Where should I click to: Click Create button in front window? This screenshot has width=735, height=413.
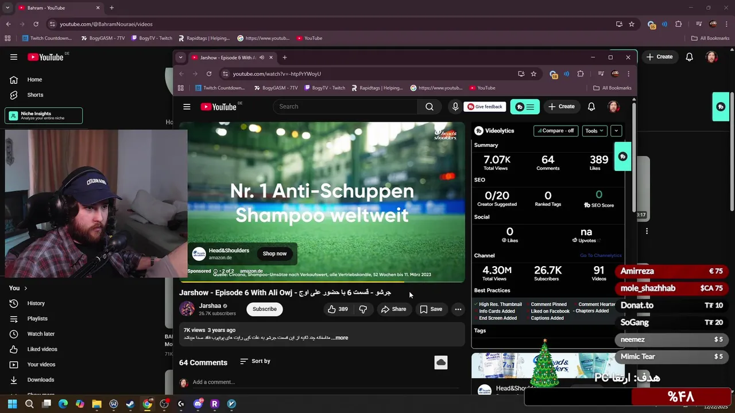click(561, 107)
